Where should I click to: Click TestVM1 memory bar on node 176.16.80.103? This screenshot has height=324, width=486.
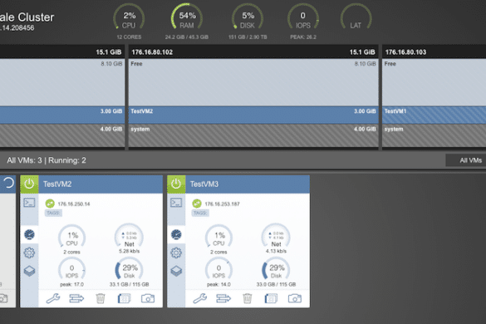[x=434, y=115]
